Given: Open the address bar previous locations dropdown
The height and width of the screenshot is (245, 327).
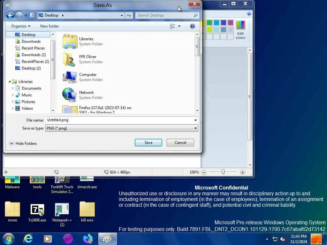Looking at the screenshot, I should coord(122,15).
